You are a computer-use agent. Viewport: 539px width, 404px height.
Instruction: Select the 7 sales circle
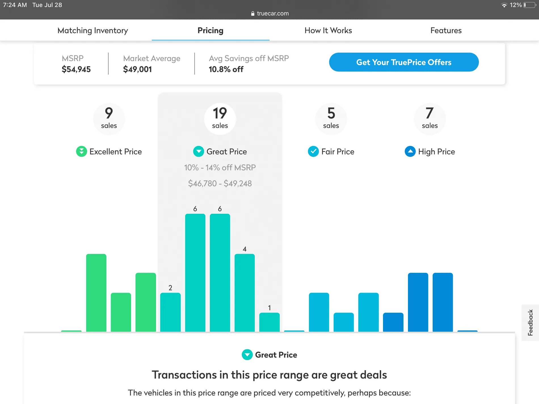pyautogui.click(x=430, y=119)
